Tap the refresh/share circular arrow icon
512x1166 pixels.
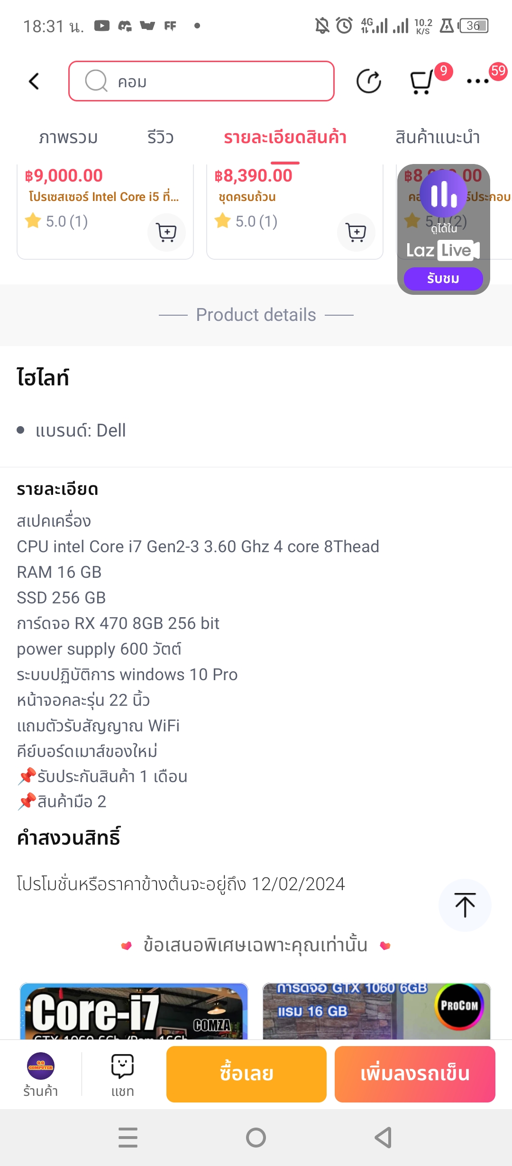click(368, 82)
